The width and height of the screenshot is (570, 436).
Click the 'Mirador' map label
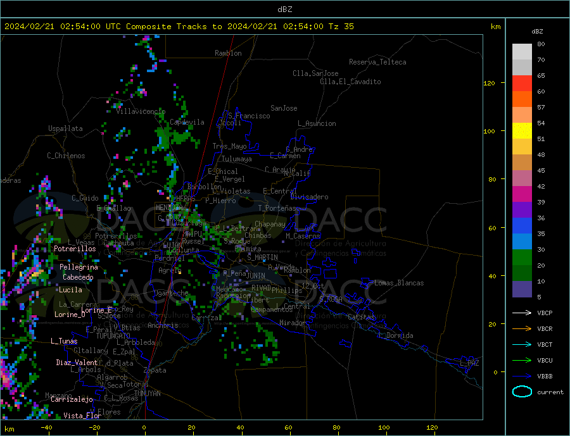pos(293,323)
